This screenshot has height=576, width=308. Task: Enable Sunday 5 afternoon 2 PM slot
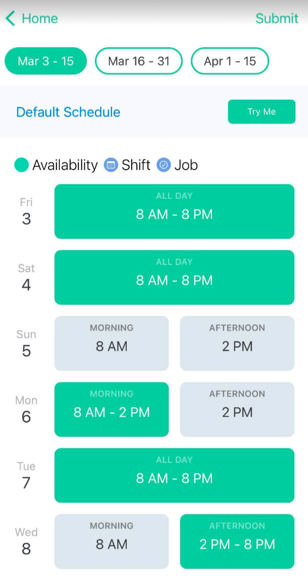pos(237,343)
